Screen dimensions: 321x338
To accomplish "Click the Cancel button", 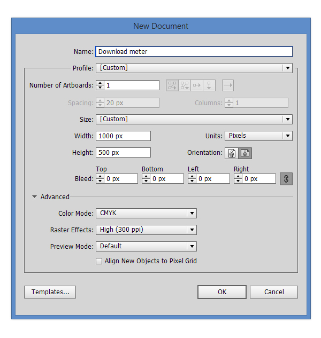I will tap(274, 292).
